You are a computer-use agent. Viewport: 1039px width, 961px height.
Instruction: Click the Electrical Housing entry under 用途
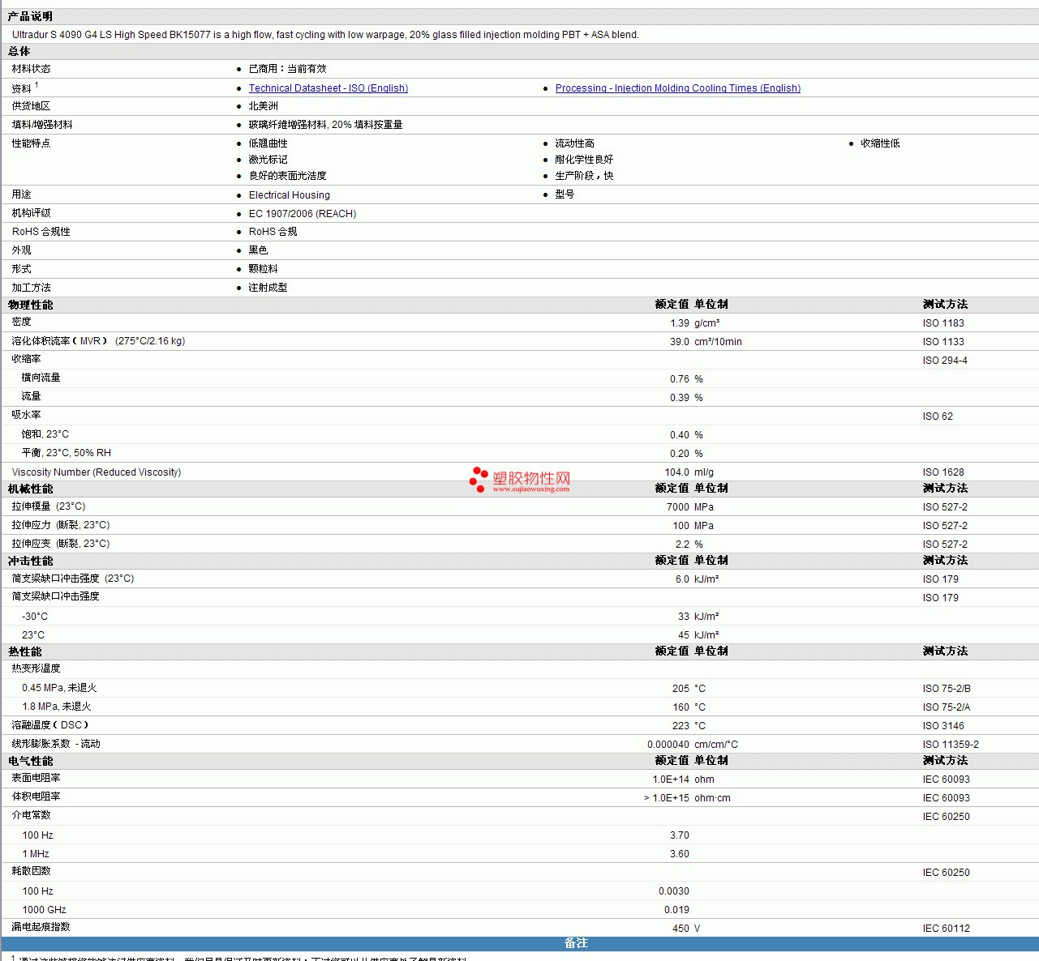pos(290,195)
